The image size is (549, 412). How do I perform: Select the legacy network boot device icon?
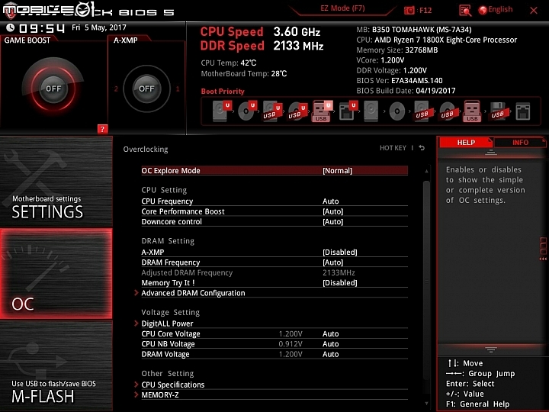point(523,111)
